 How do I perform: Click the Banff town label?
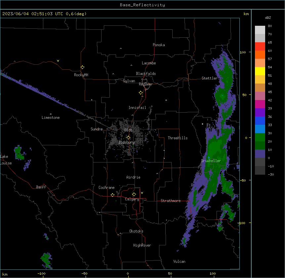(41, 187)
